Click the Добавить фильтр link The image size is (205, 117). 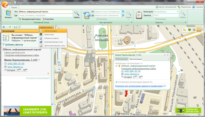pos(14,44)
